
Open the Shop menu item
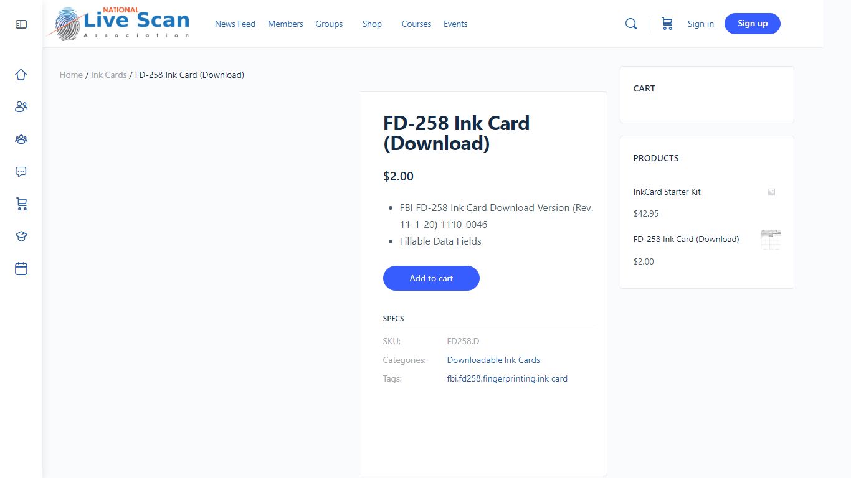[372, 24]
